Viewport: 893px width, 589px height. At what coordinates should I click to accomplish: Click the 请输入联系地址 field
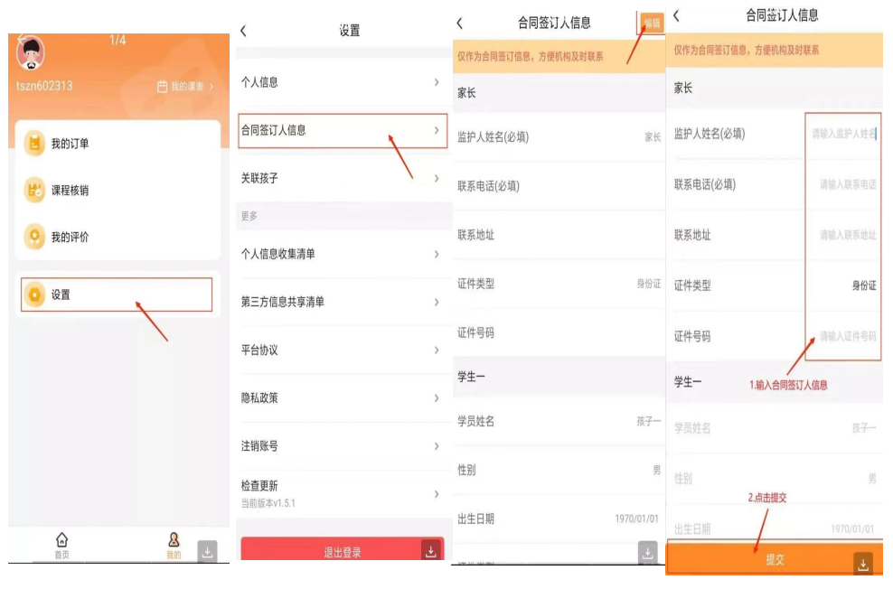(x=848, y=235)
